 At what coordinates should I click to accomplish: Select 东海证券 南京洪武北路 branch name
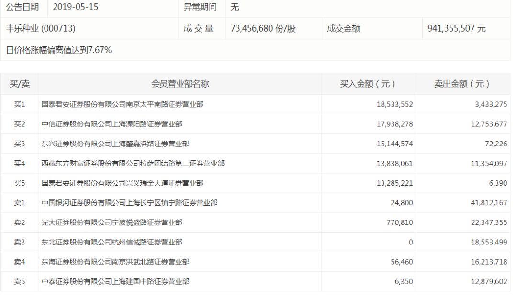(x=115, y=262)
